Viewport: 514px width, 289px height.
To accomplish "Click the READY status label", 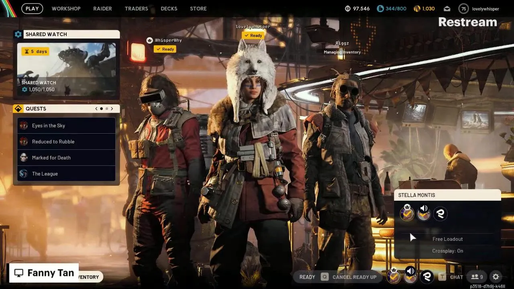I will tap(307, 277).
